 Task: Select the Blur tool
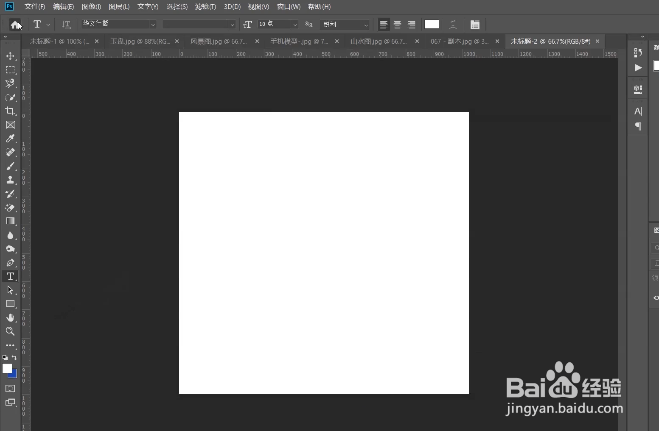(10, 235)
